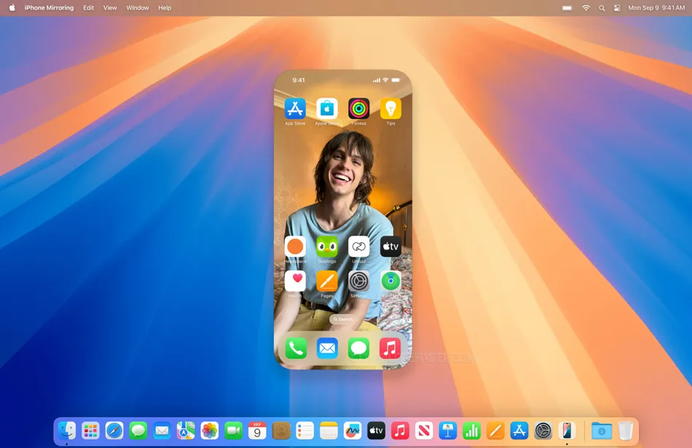The image size is (692, 448).
Task: Open the Downloads folder in the Dock
Action: 602,431
